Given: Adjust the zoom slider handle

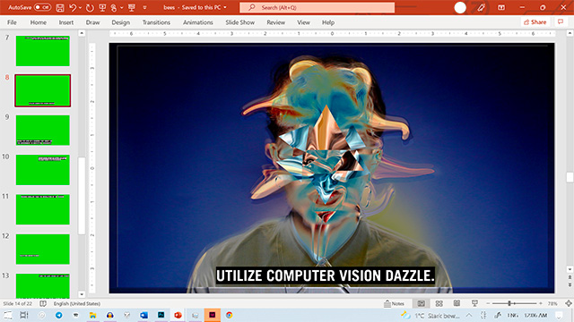Looking at the screenshot, I should 509,303.
